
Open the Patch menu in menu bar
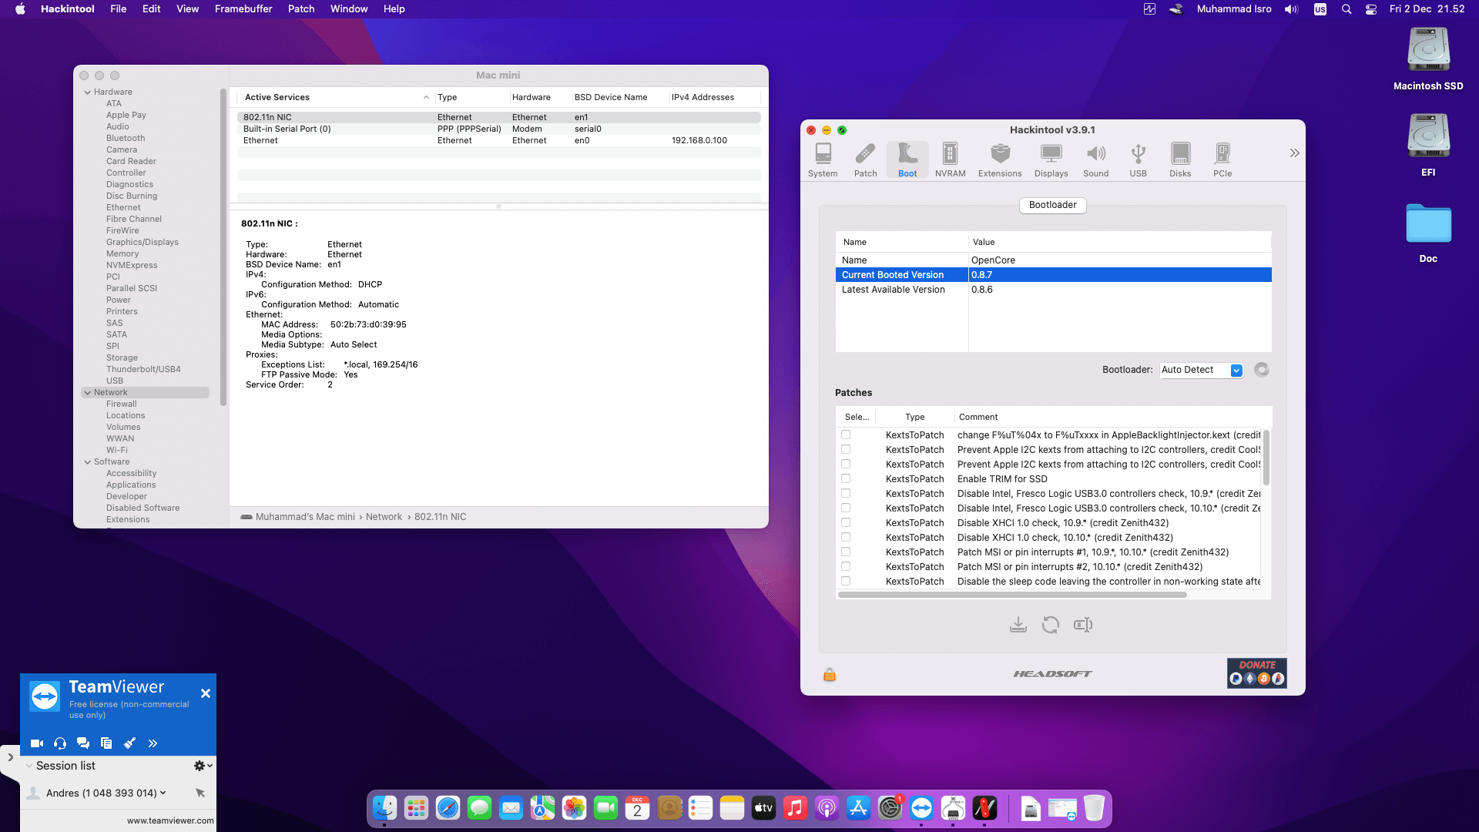tap(300, 9)
